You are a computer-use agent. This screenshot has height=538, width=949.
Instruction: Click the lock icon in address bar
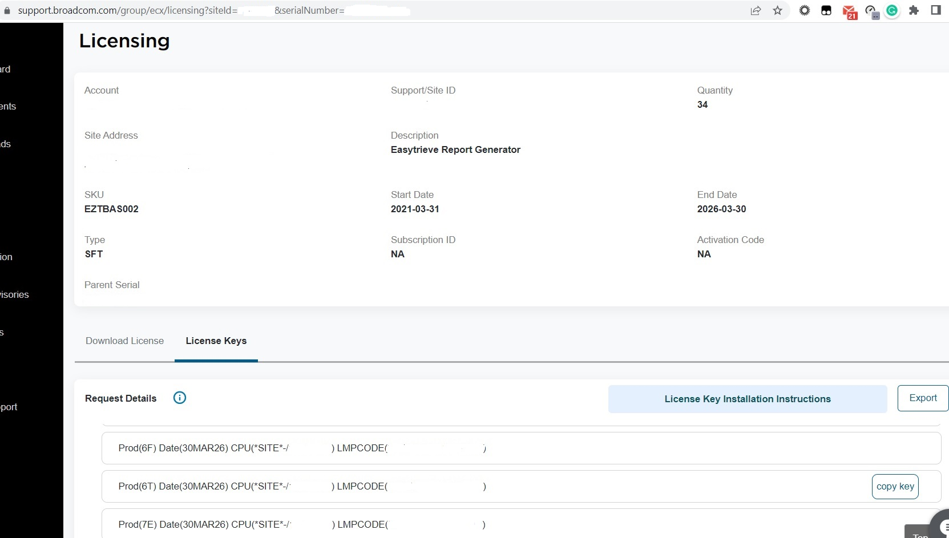[x=7, y=10]
